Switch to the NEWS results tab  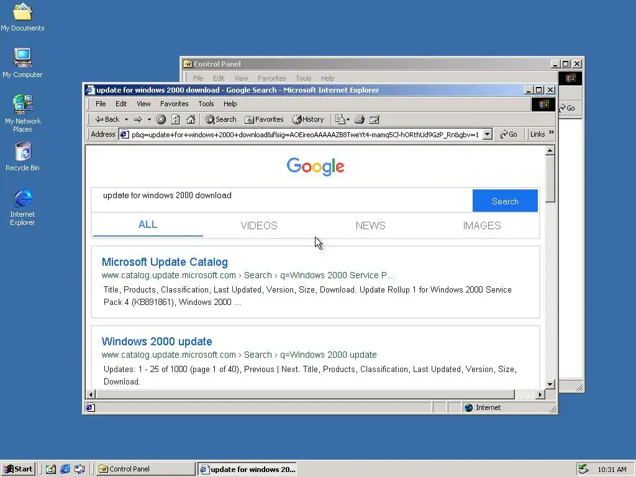pyautogui.click(x=370, y=225)
